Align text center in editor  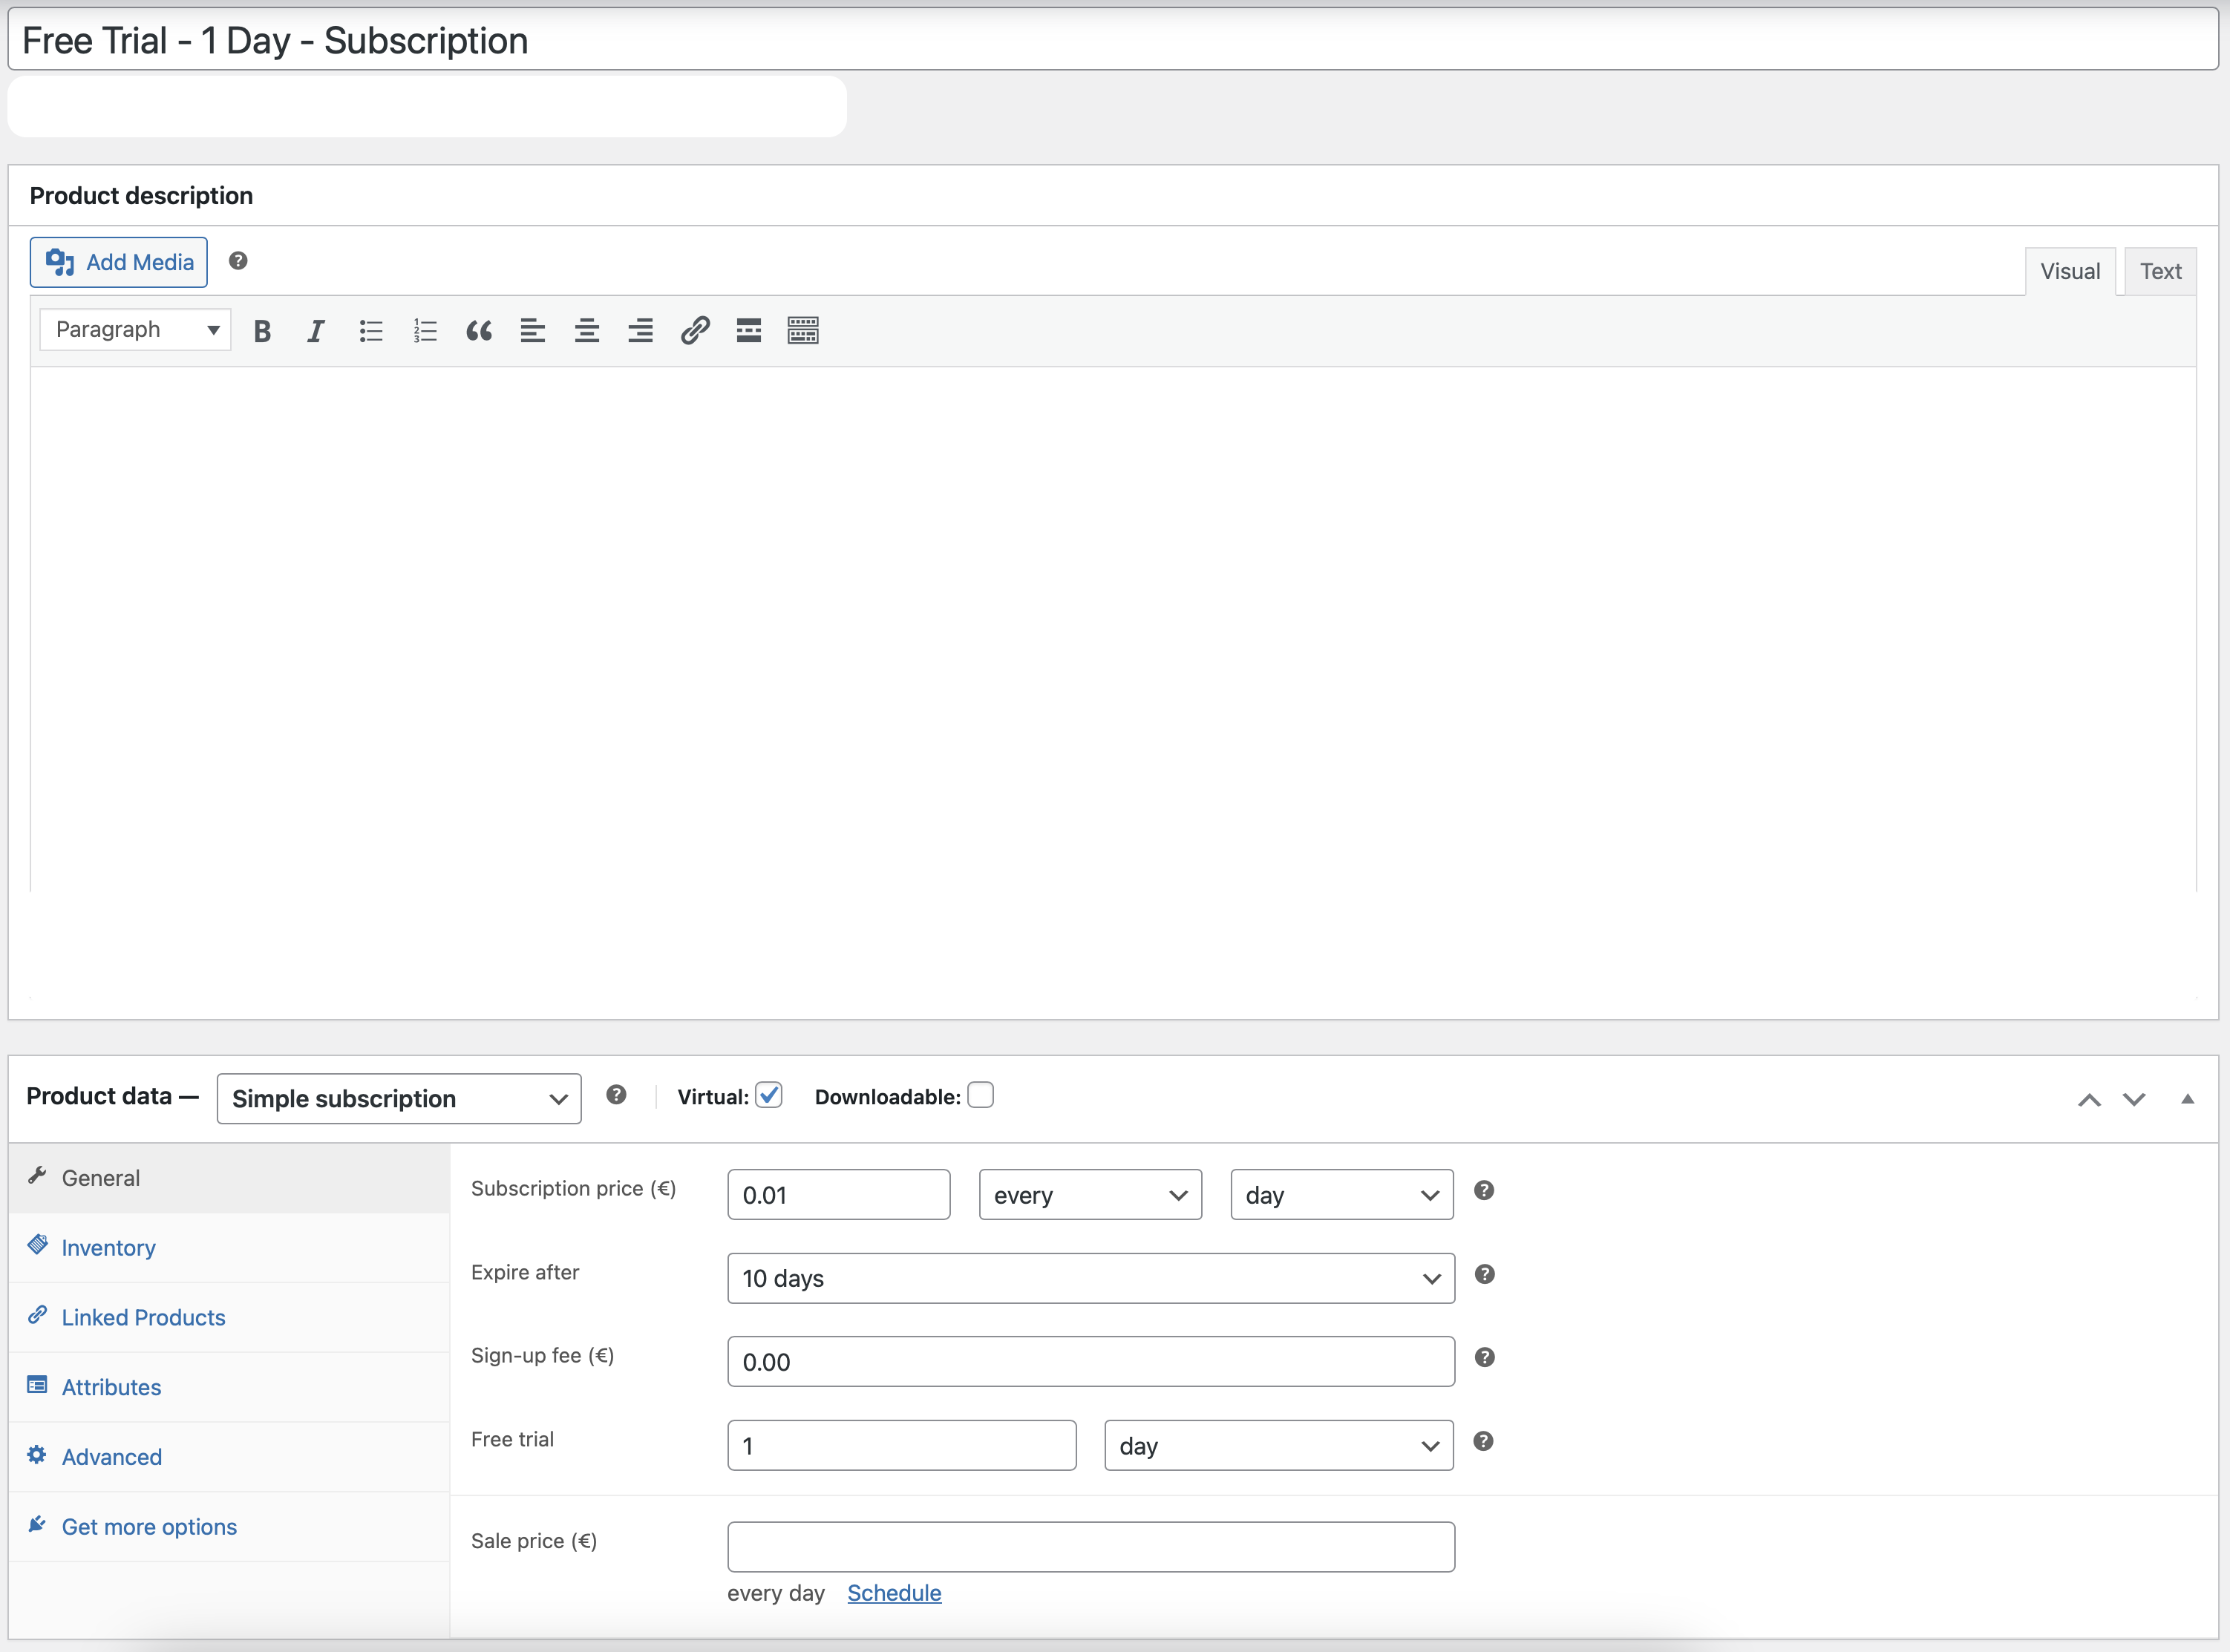(587, 331)
